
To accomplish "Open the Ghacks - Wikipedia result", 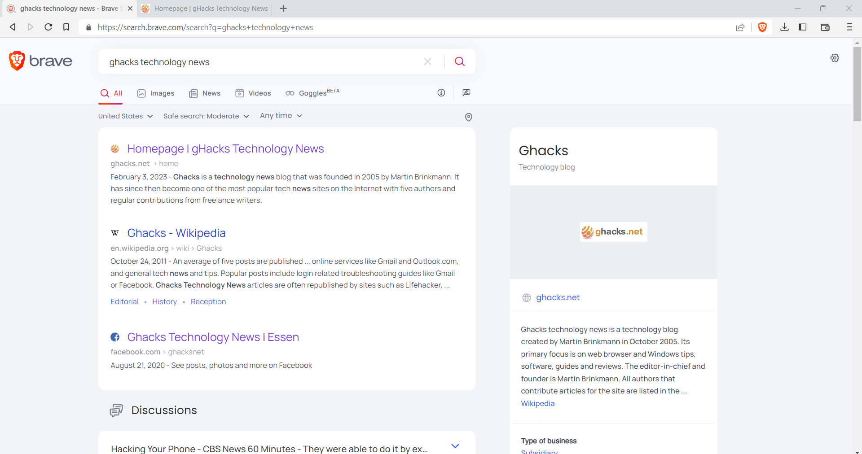I will tap(176, 233).
